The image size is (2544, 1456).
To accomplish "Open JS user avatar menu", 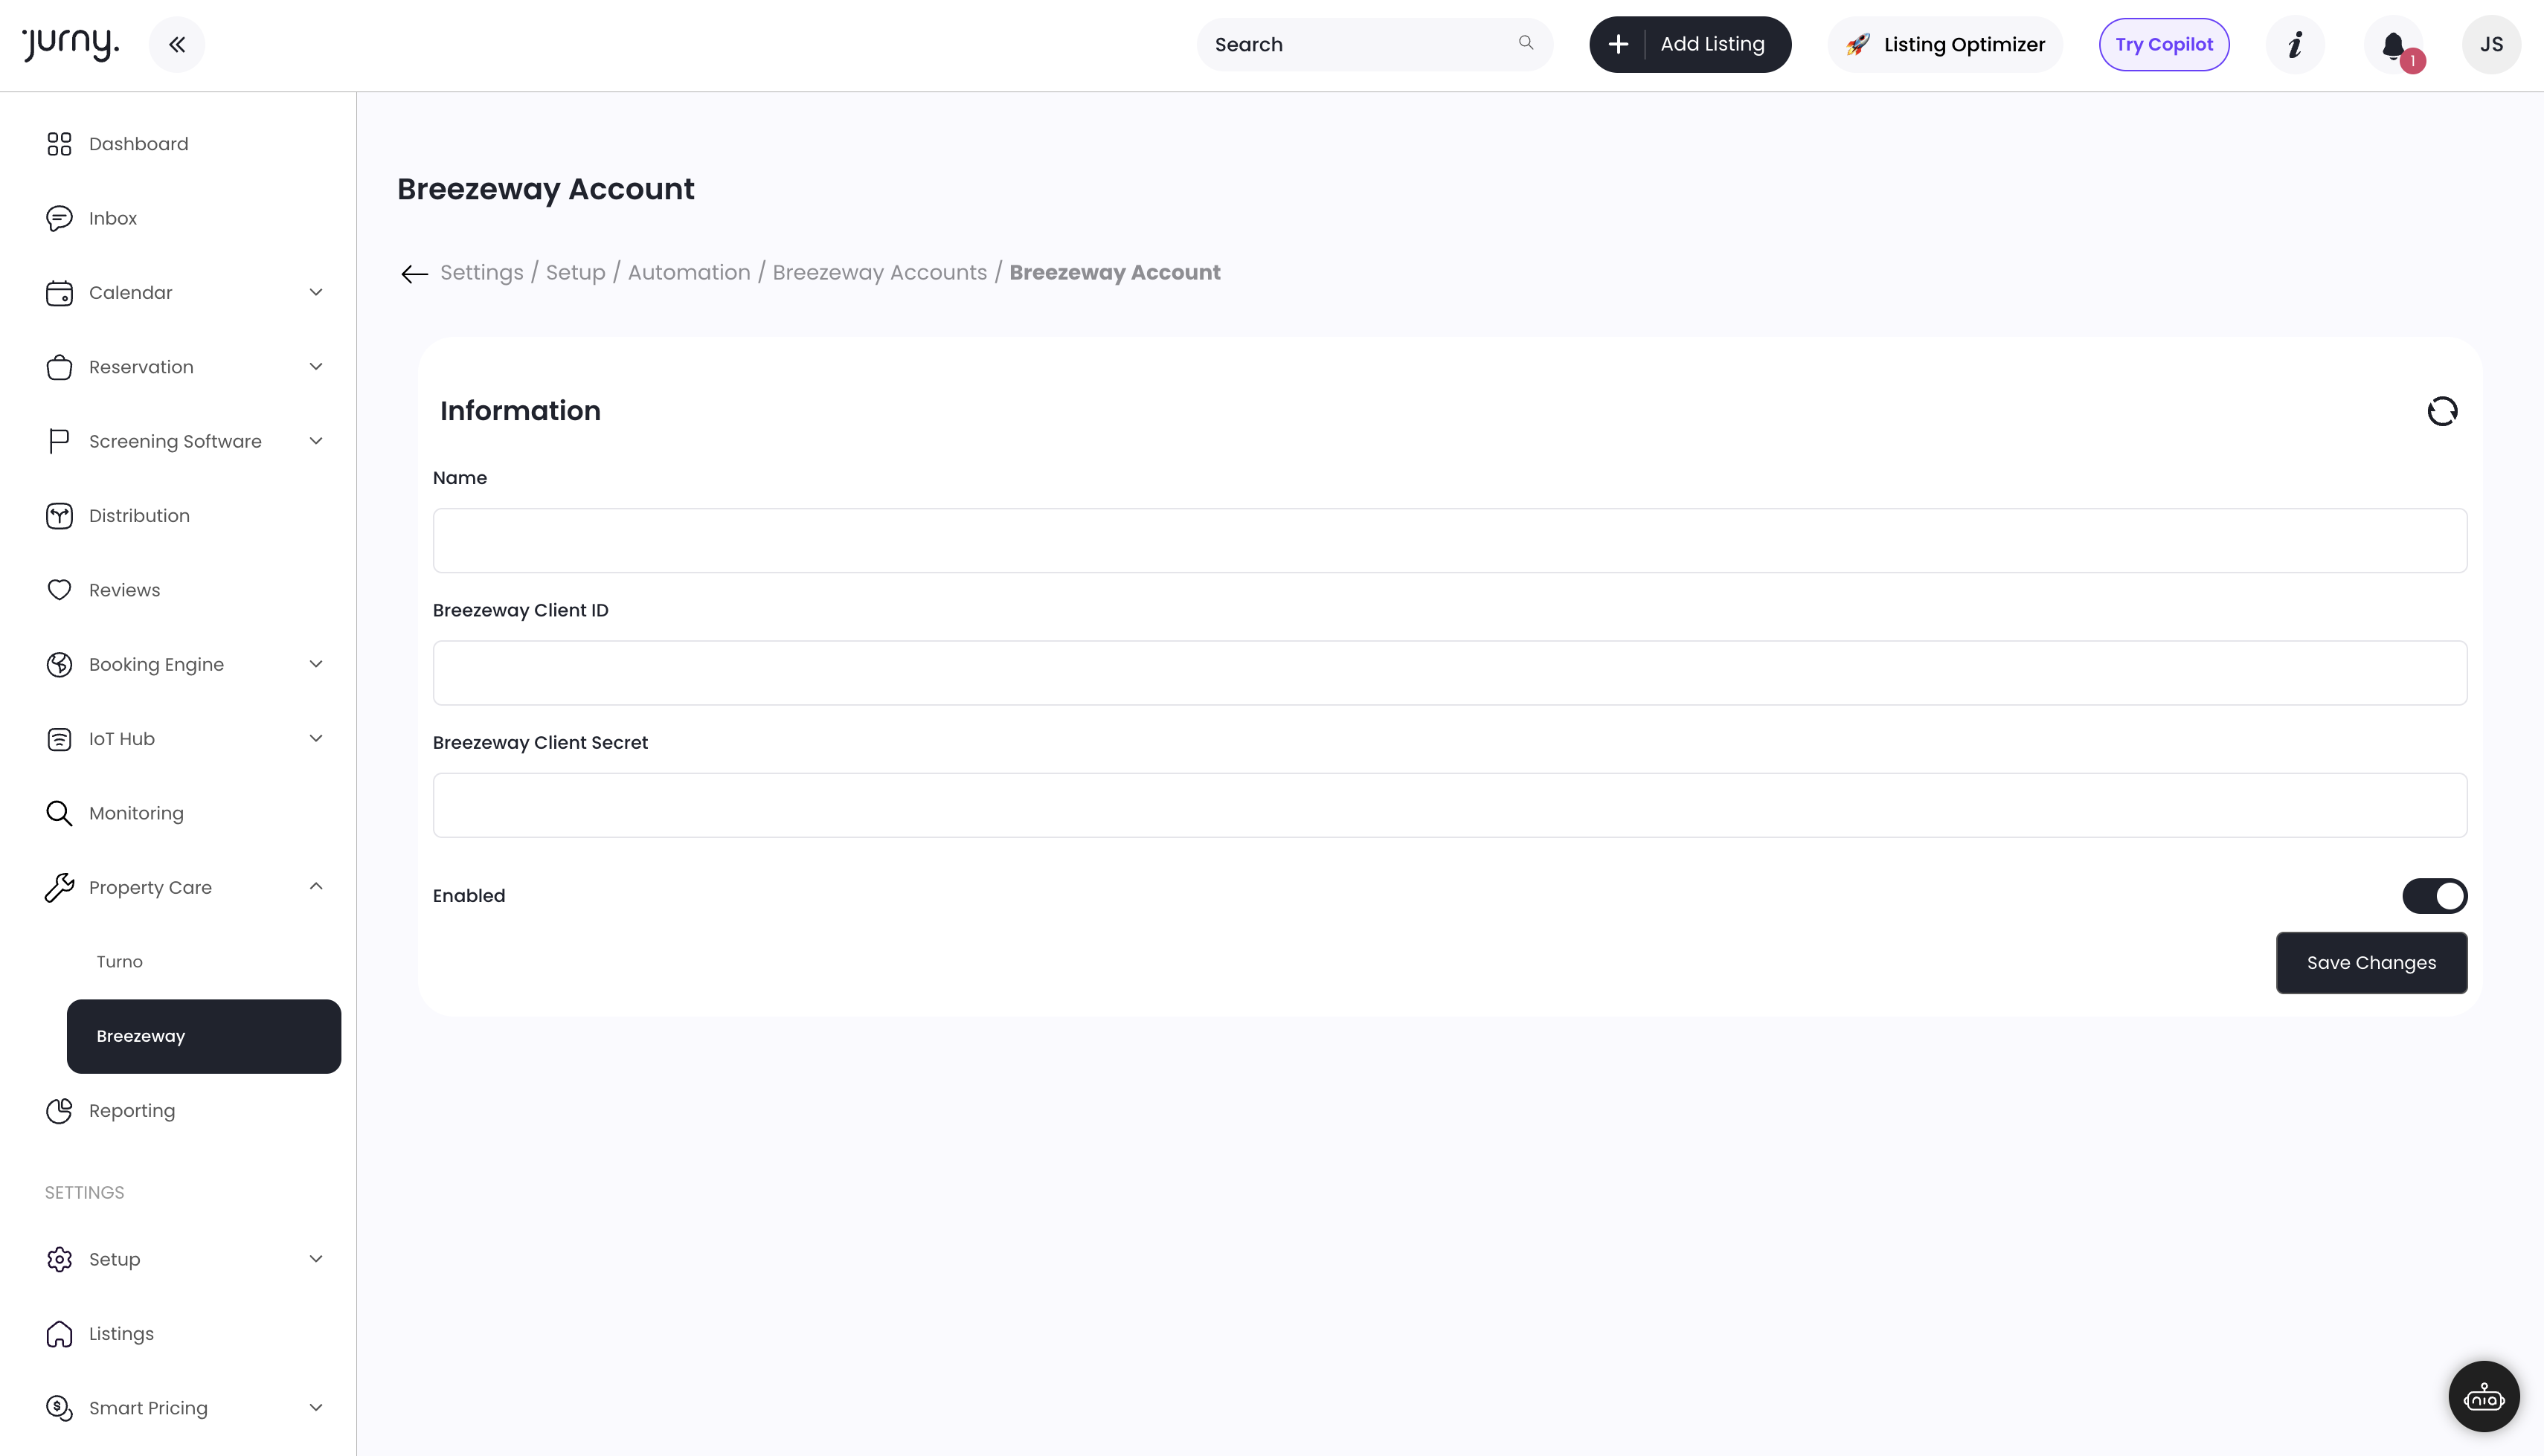I will (2491, 45).
